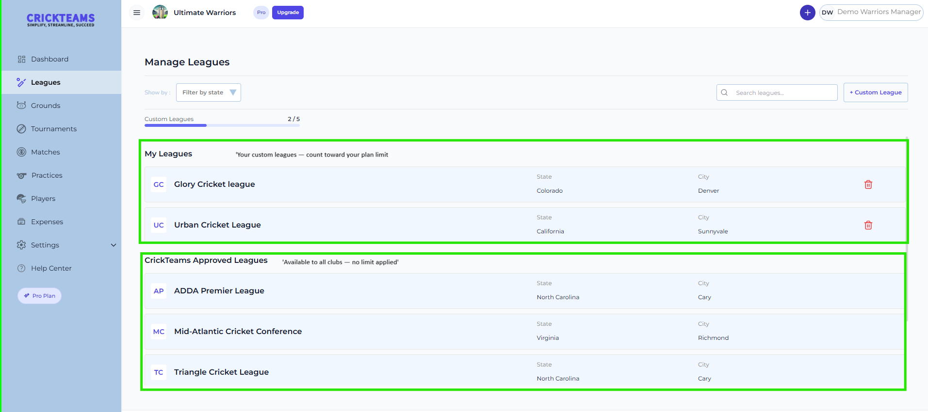Open the Leagues sidebar item
928x412 pixels.
(x=61, y=82)
